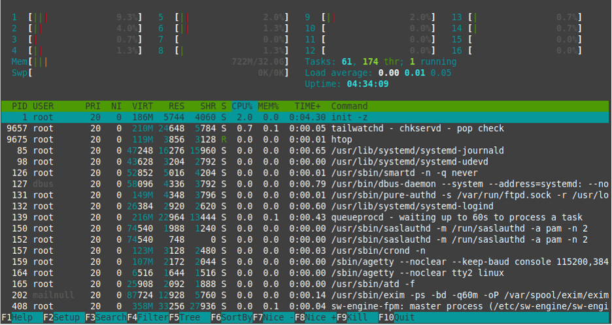This screenshot has height=325, width=612.
Task: Select agetty console 115200 process row
Action: [x=305, y=262]
